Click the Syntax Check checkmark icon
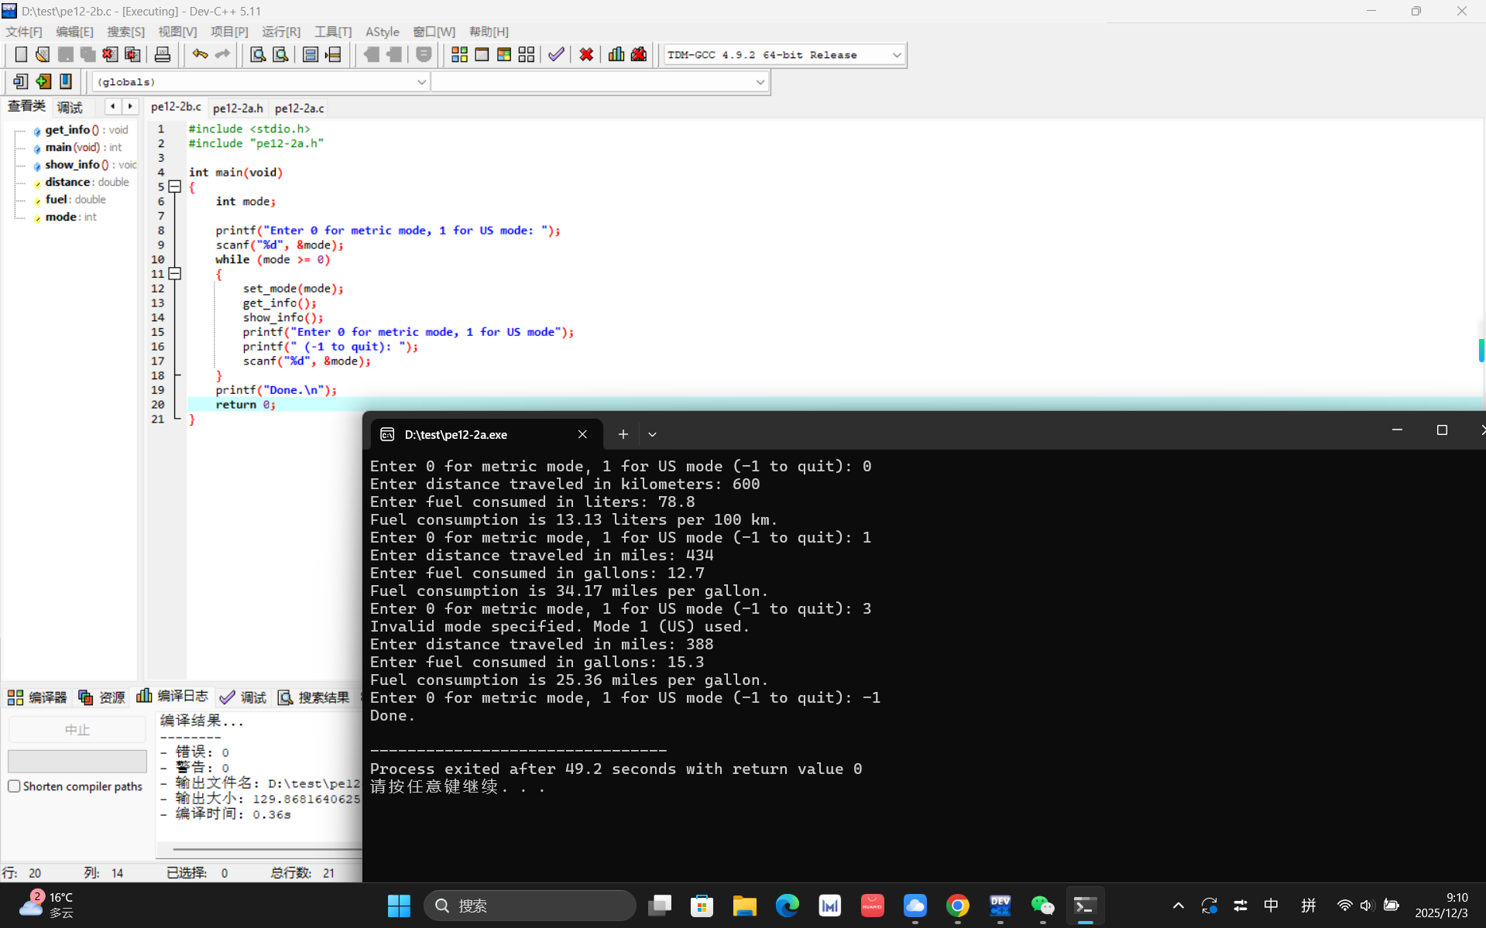Screen dimensions: 1486x928 (556, 54)
